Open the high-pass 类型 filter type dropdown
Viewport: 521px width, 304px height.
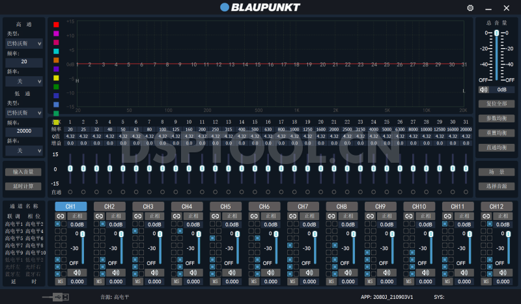point(24,44)
